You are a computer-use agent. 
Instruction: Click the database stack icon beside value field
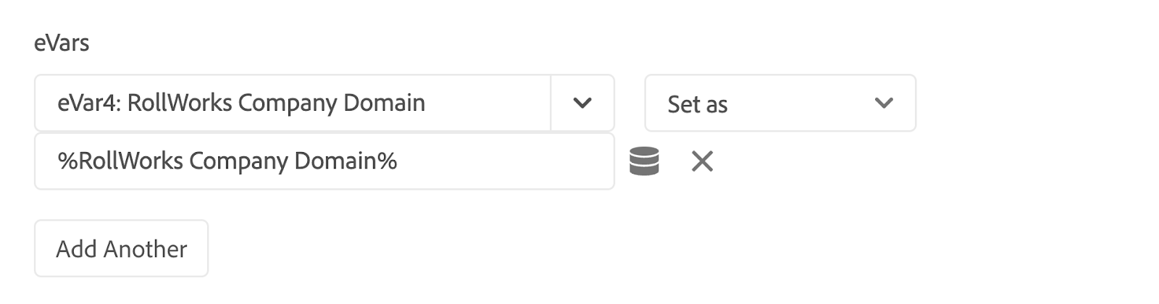point(644,161)
